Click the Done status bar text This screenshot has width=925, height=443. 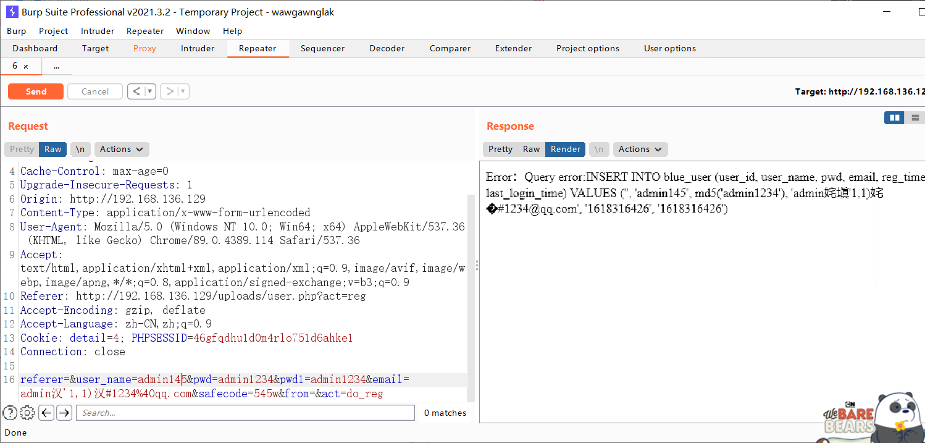click(15, 432)
